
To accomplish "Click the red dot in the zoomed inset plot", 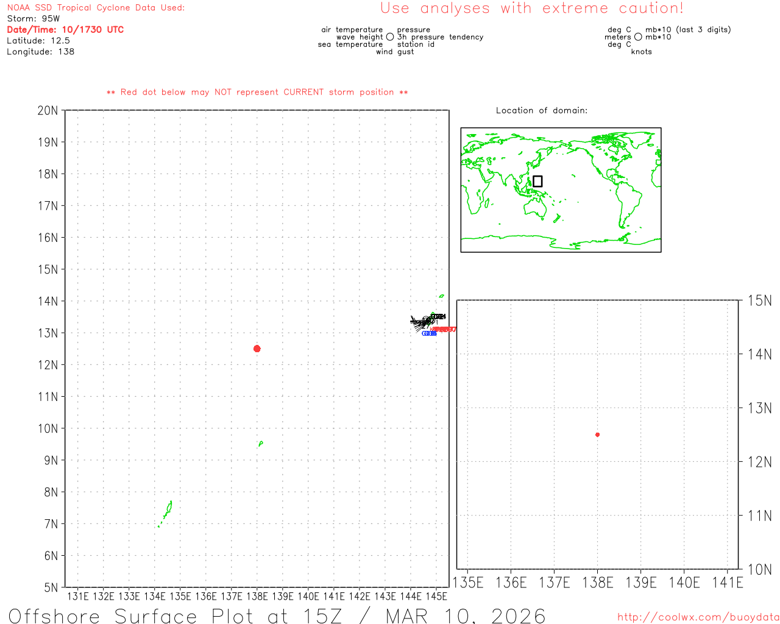I will click(x=597, y=434).
